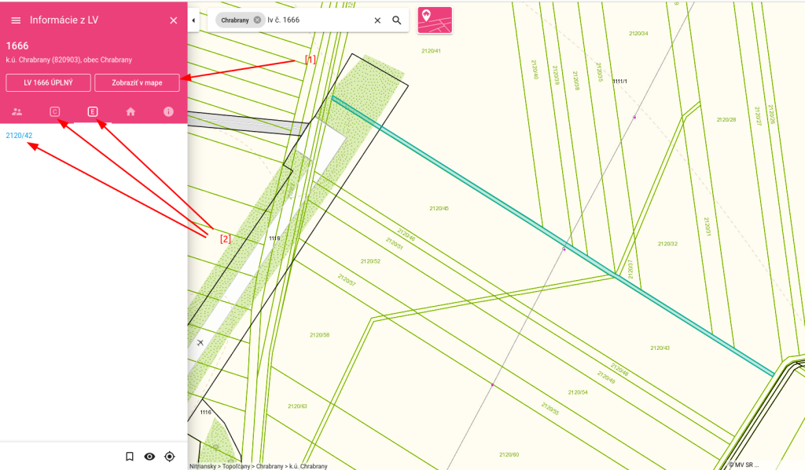Viewport: 805px width, 470px height.
Task: Remove the Chrabrany filter chip
Action: (257, 20)
